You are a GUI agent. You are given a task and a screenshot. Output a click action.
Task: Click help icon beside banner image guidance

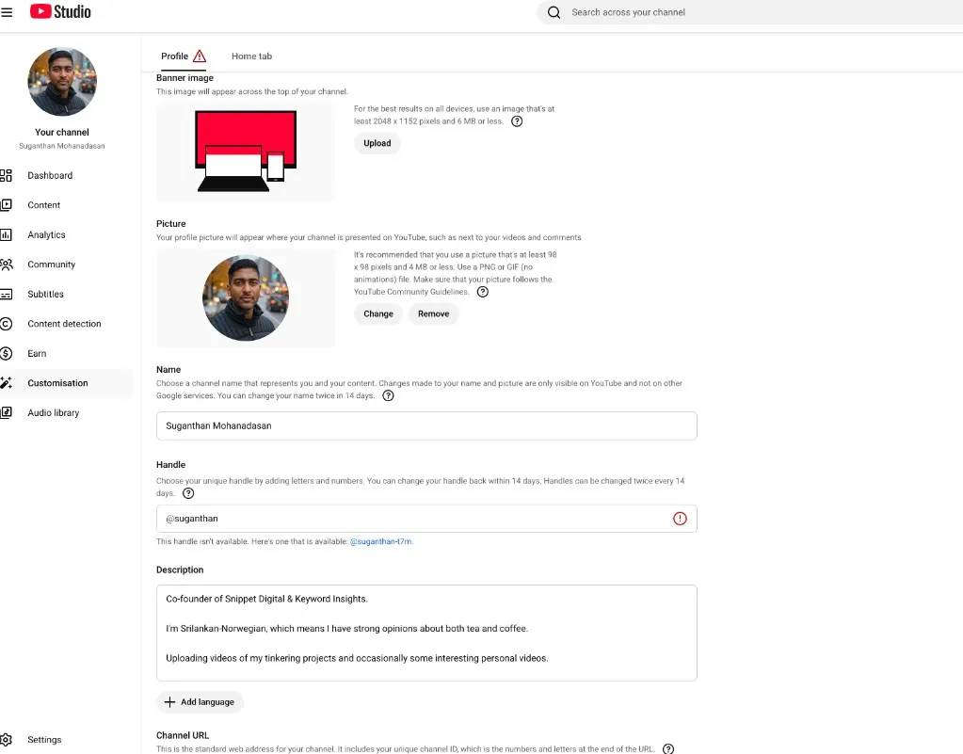517,121
